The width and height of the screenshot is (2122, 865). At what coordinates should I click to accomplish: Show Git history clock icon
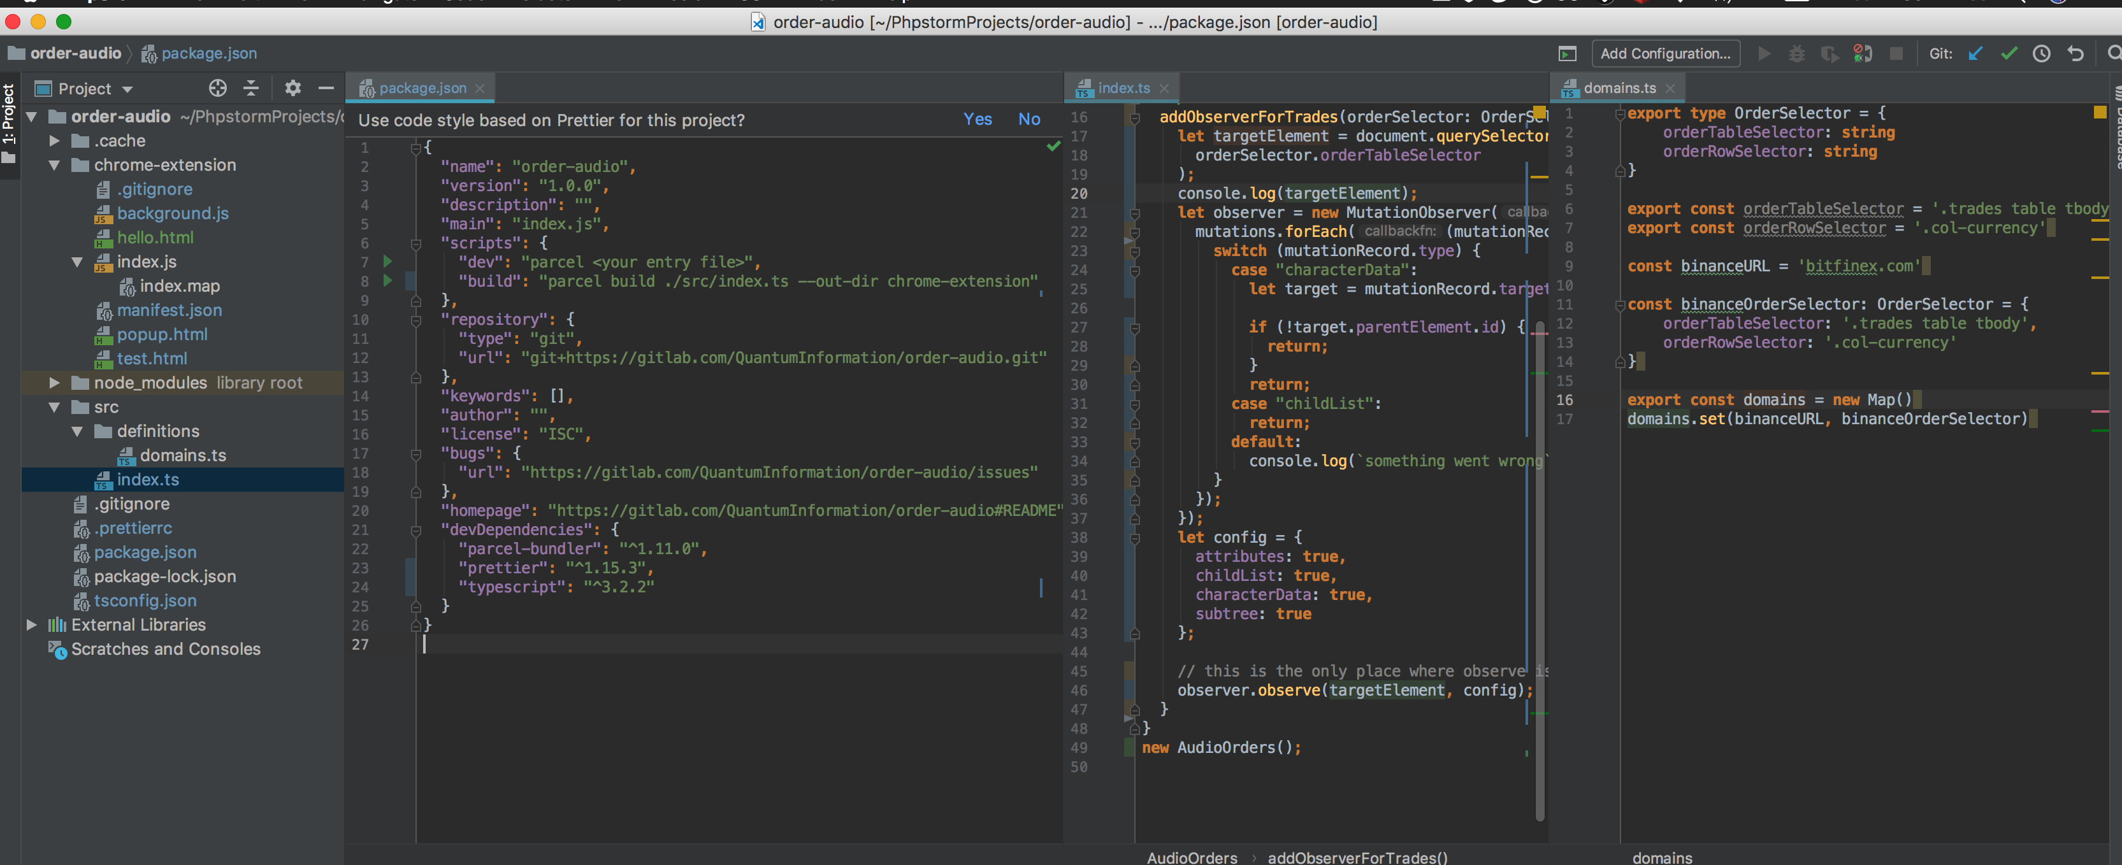(x=2041, y=54)
